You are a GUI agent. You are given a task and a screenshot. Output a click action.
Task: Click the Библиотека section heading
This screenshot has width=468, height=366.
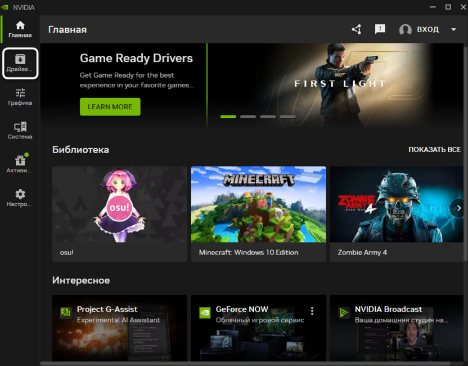[x=80, y=150]
